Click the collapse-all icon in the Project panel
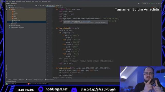Viewport: 165px width, 92px height. 40,6
